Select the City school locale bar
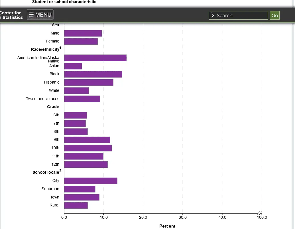This screenshot has width=295, height=229. pyautogui.click(x=91, y=181)
